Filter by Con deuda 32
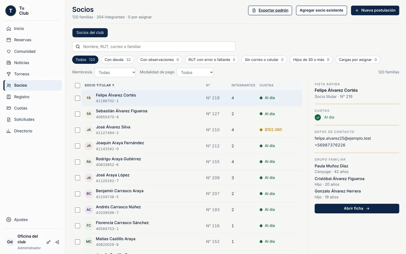Screen dimensions: 406x254 [117, 60]
